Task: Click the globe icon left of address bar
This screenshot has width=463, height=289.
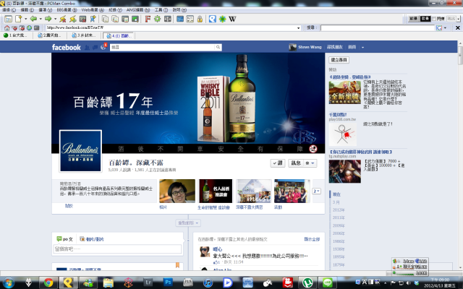Action: pyautogui.click(x=29, y=27)
